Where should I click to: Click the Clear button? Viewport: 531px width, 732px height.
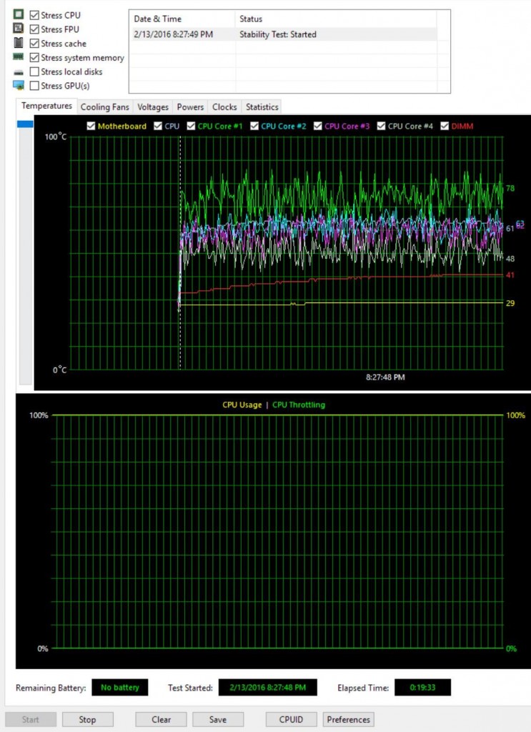[161, 719]
